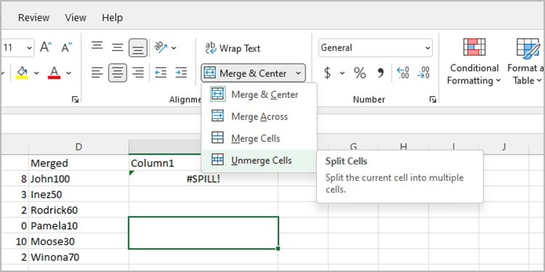
Task: Toggle Wrap Text option
Action: (x=233, y=48)
